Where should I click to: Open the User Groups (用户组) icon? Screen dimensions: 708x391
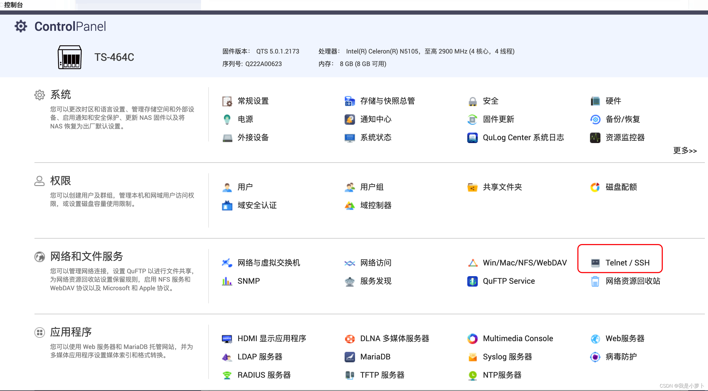(x=350, y=187)
